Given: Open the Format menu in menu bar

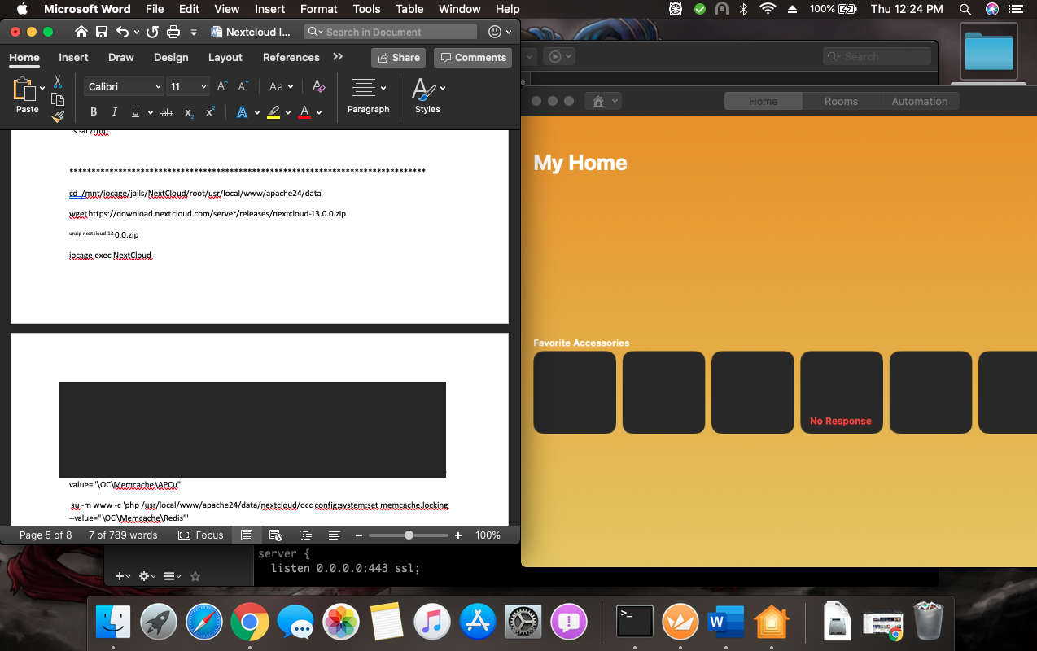Looking at the screenshot, I should pos(319,9).
